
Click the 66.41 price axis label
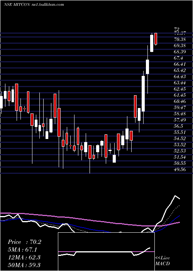point(180,64)
